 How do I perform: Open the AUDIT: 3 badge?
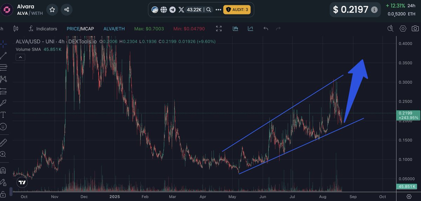point(237,10)
